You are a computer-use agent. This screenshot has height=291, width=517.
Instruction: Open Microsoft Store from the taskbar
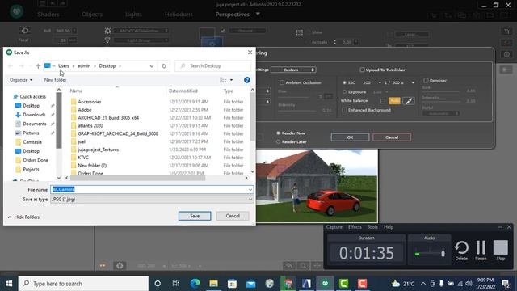coord(232,284)
